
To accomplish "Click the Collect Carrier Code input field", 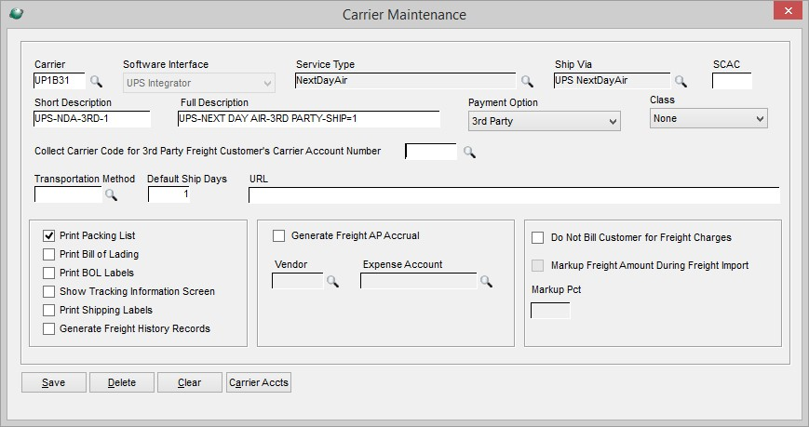I will [431, 152].
